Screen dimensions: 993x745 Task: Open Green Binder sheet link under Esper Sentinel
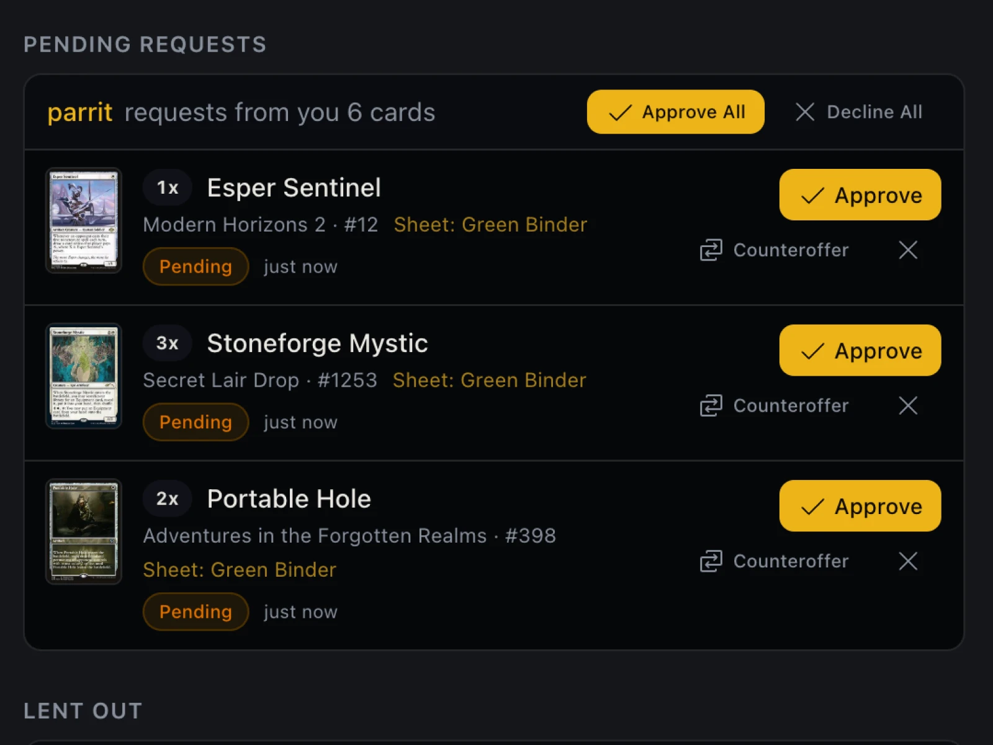coord(490,225)
